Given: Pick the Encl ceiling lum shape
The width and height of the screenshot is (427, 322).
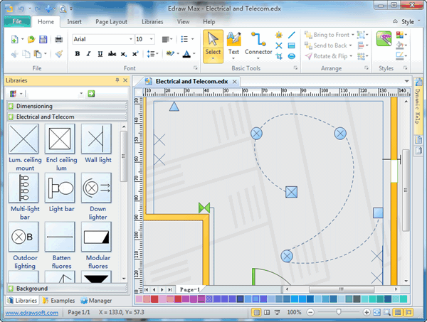Looking at the screenshot, I should pos(60,138).
